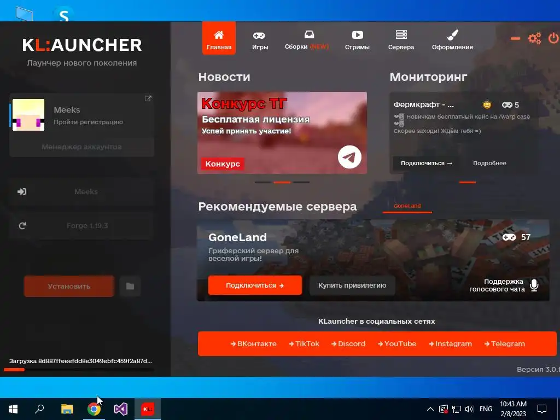Click Купить привилегию button

coord(352,285)
